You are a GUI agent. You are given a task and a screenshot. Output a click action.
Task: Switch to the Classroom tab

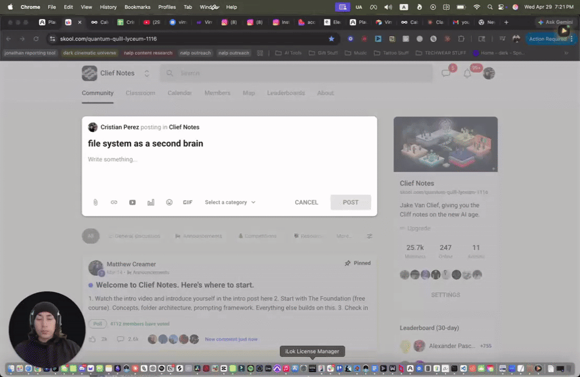pos(140,93)
